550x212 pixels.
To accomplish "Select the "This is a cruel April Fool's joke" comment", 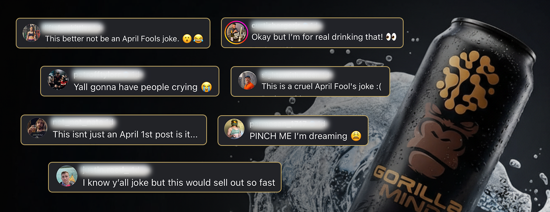I will 321,86.
